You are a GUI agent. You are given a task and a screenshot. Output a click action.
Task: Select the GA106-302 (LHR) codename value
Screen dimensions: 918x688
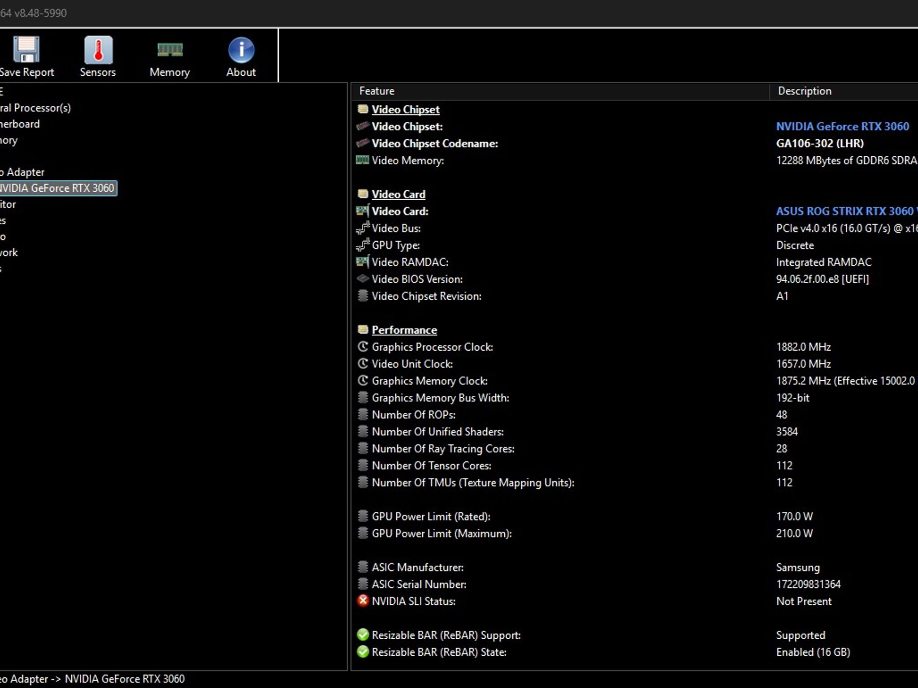tap(820, 143)
